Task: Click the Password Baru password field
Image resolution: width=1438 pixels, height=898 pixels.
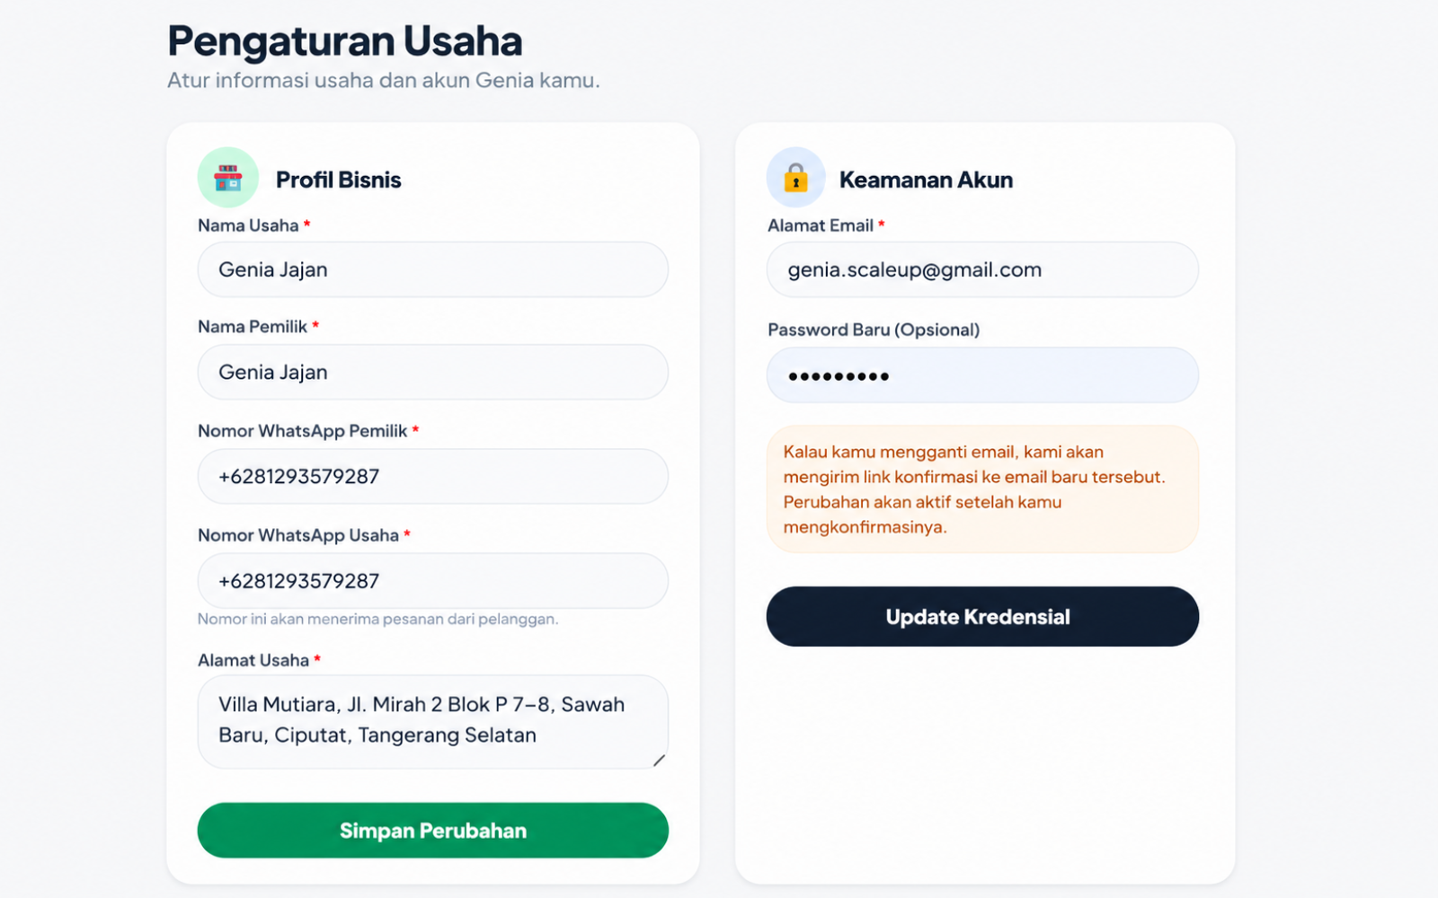Action: click(982, 375)
